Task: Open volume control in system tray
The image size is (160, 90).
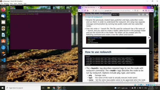Action: (142, 88)
